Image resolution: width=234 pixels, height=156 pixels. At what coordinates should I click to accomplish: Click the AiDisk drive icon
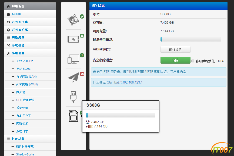[8, 14]
